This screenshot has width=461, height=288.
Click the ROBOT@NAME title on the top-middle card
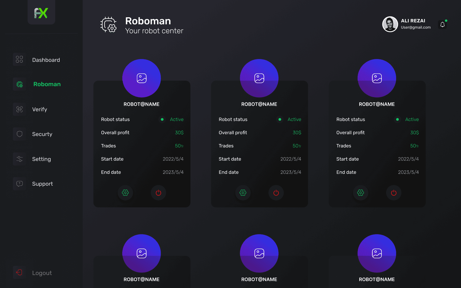point(259,104)
